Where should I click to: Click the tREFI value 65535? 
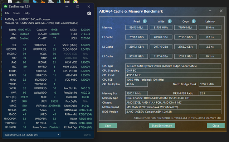tap(54, 101)
